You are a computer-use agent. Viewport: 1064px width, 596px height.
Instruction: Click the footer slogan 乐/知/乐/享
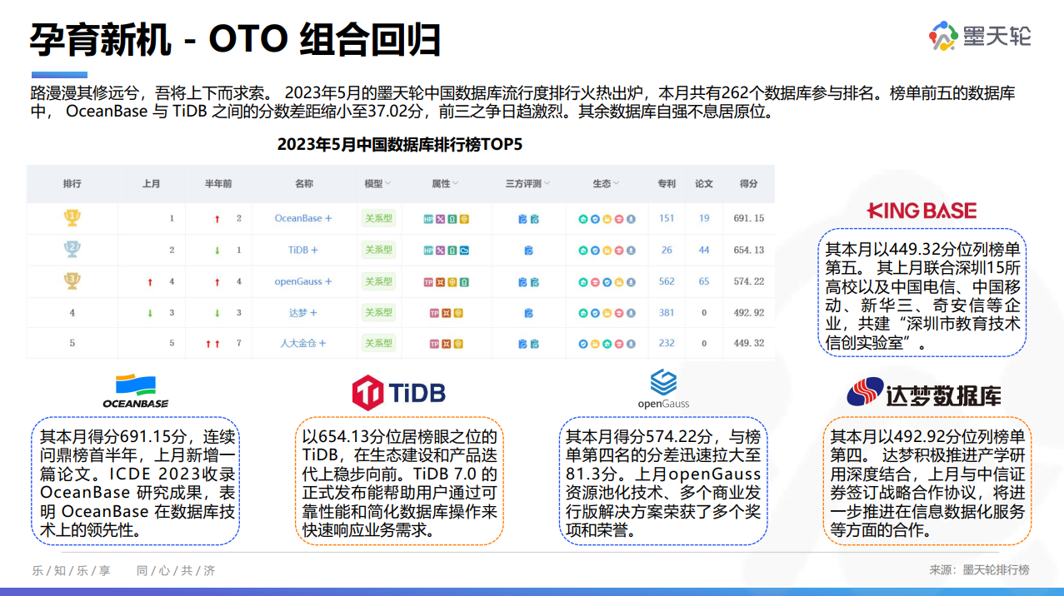[x=71, y=571]
